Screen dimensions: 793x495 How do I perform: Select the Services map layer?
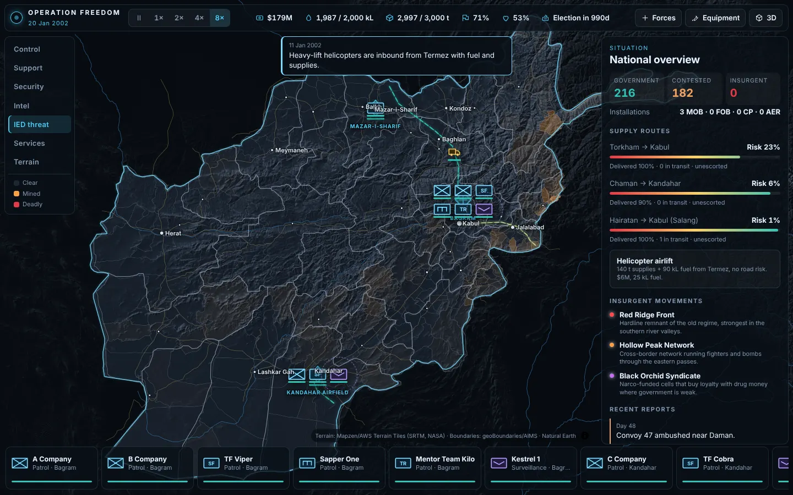click(40, 143)
